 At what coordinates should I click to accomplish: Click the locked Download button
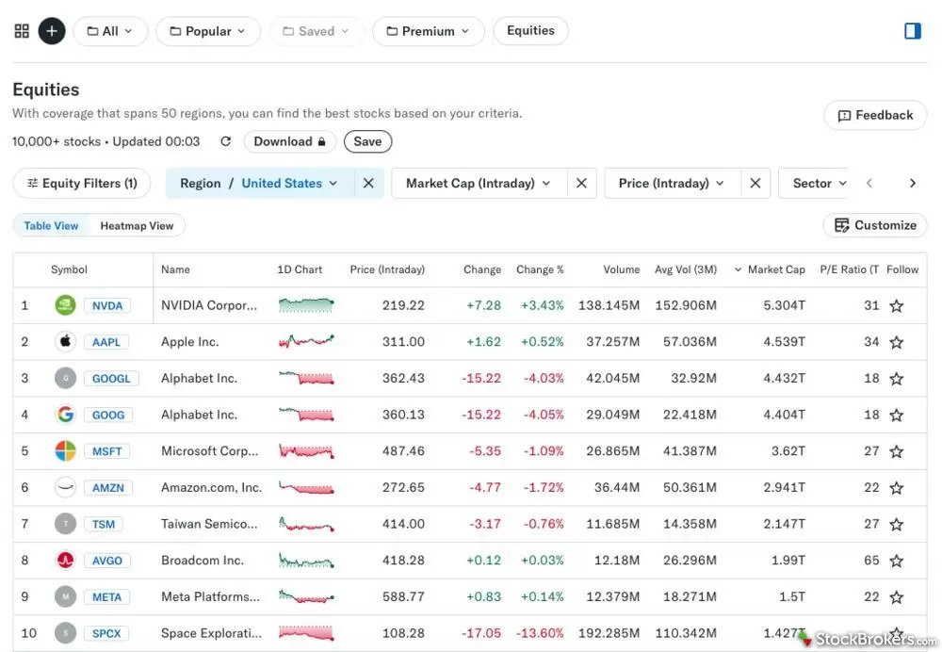(289, 142)
